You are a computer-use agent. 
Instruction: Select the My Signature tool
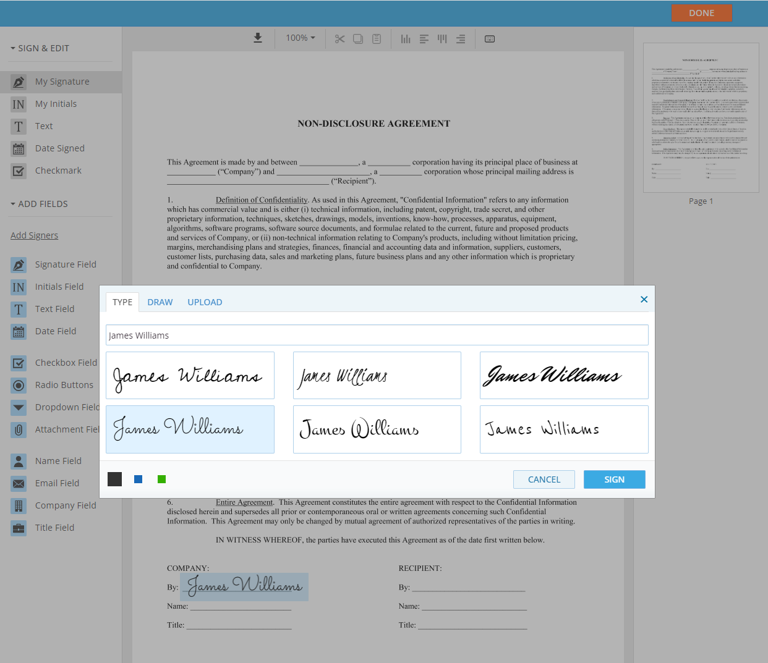pyautogui.click(x=63, y=82)
